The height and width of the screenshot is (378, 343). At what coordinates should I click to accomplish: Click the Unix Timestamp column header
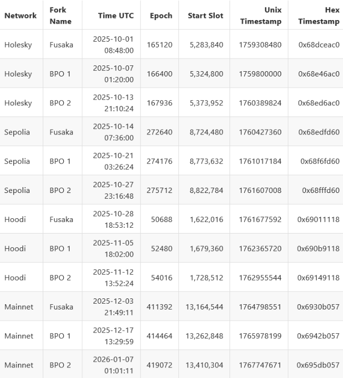(261, 15)
